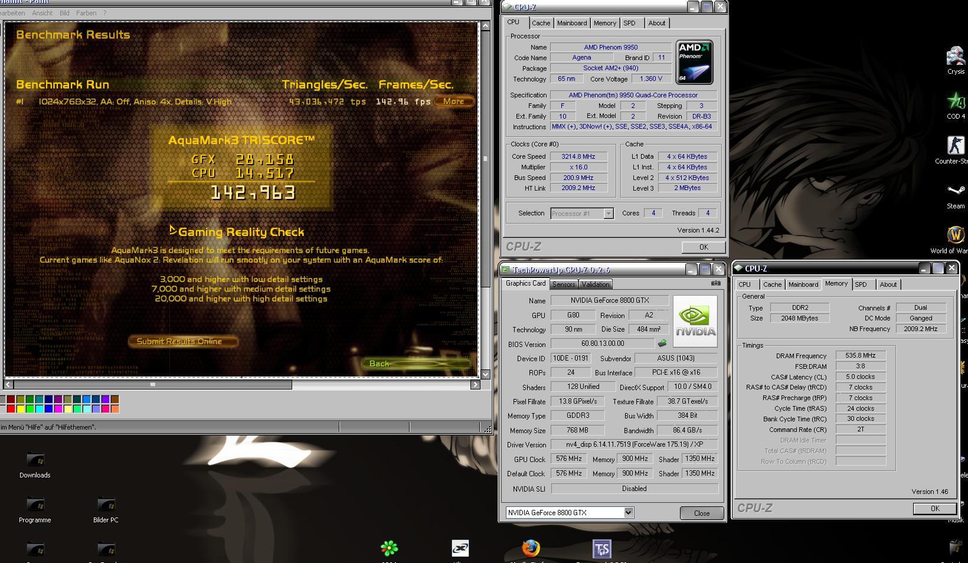Open the Farben menu in Paint

pyautogui.click(x=86, y=13)
